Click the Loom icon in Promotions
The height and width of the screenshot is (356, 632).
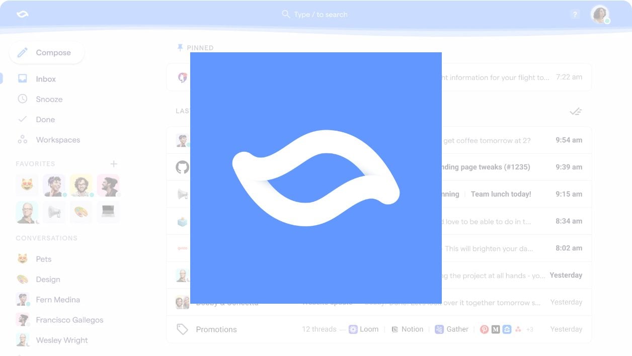point(353,329)
